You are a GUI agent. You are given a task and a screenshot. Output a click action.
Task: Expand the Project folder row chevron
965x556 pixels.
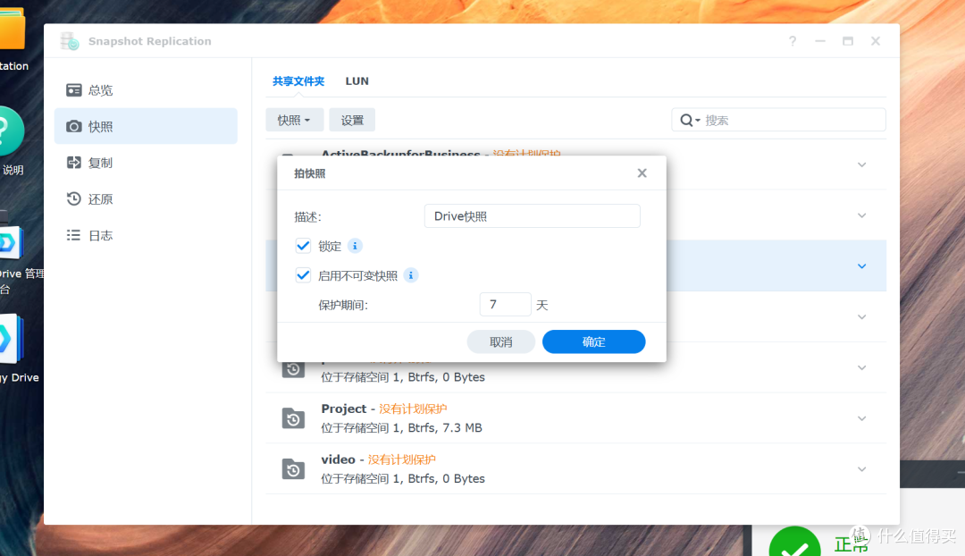click(861, 418)
